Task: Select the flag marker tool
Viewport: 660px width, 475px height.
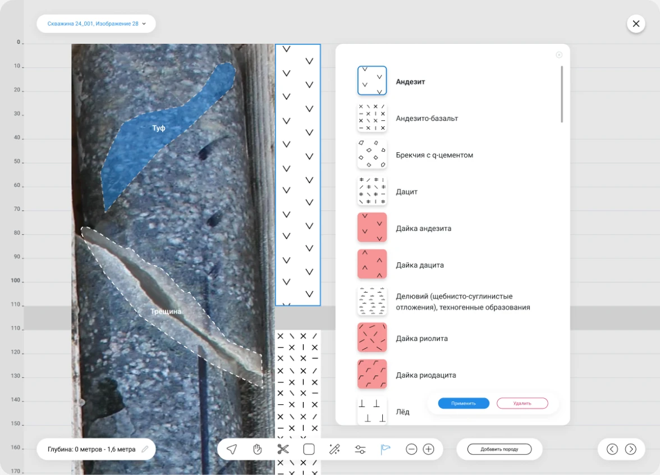Action: 385,449
